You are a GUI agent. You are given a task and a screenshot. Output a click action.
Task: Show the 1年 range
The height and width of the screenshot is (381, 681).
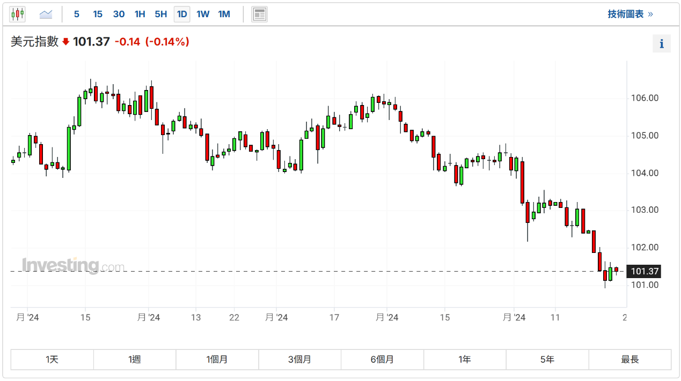tap(465, 360)
